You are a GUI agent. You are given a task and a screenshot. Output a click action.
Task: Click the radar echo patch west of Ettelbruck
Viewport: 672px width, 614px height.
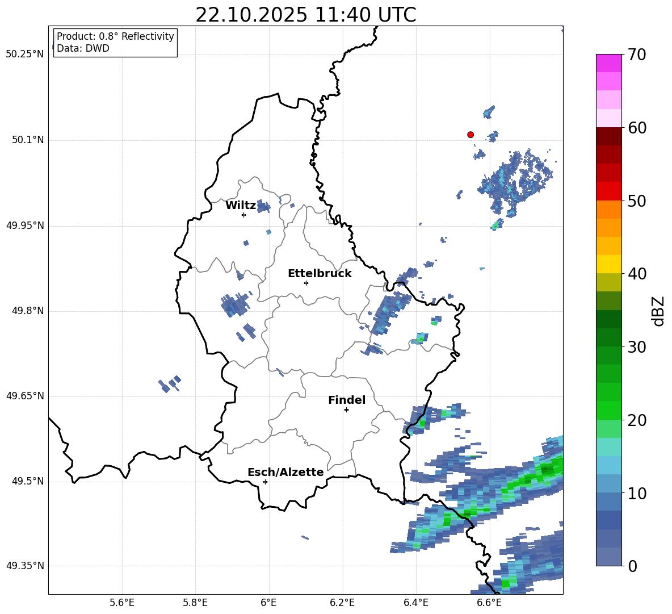235,304
